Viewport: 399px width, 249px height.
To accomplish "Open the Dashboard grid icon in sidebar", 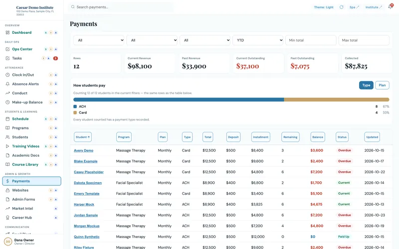I will coord(7,32).
